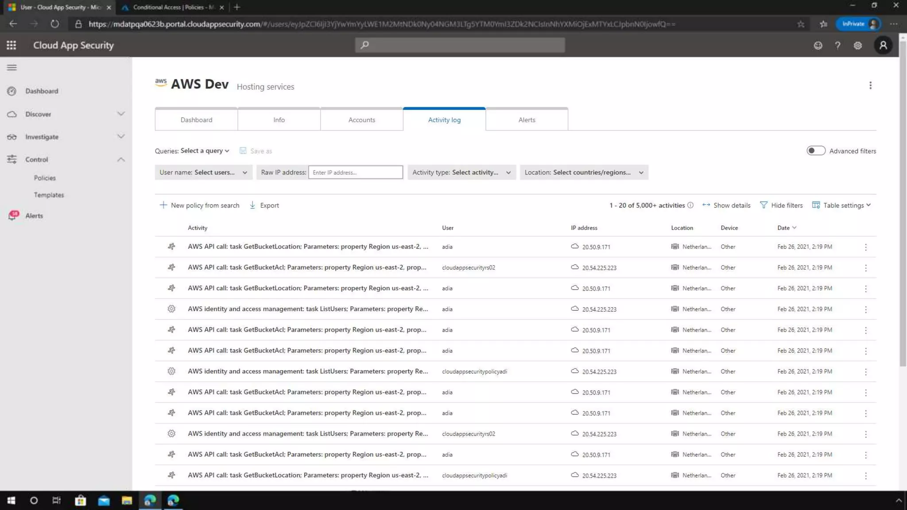This screenshot has width=907, height=510.
Task: Open the feedback smiley icon
Action: point(818,45)
